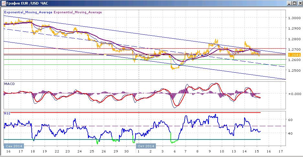Click date label 16 at the timeline start
The image size is (303, 157).
pos(9,151)
